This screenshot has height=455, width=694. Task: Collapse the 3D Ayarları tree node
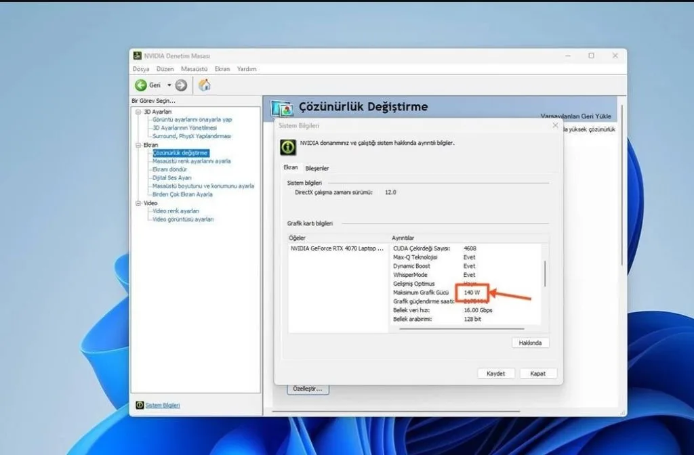138,112
